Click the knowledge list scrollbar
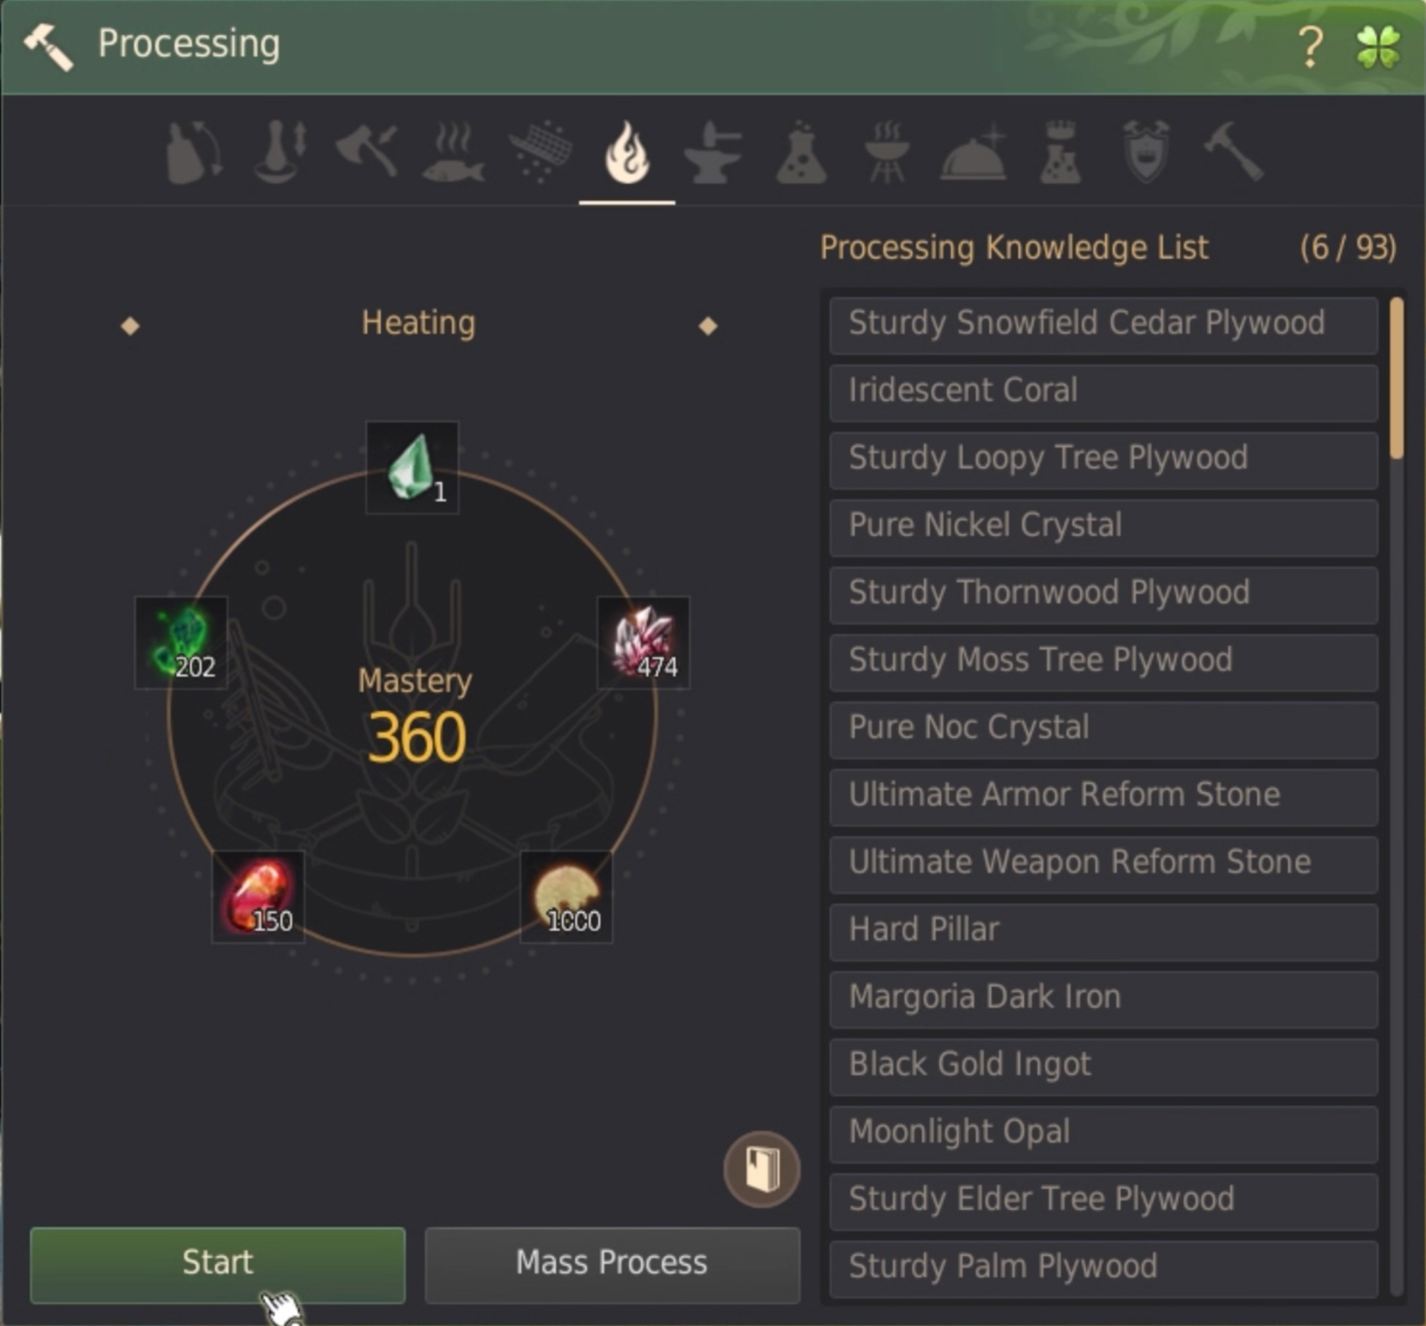This screenshot has width=1426, height=1326. (1397, 378)
